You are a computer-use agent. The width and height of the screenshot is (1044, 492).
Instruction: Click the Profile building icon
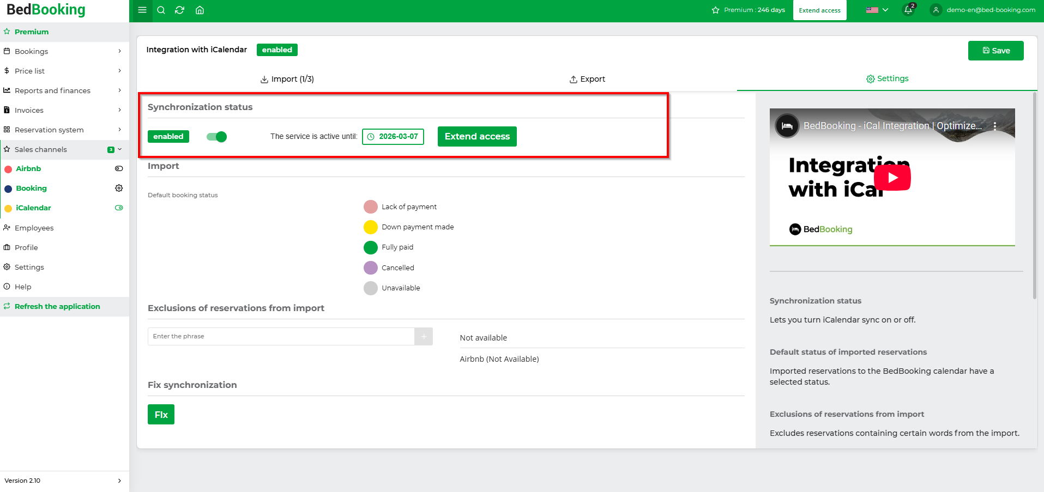pos(7,247)
